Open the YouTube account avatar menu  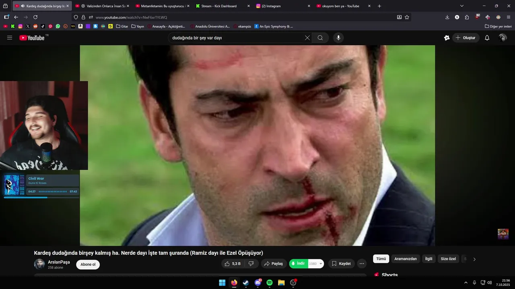coord(503,38)
